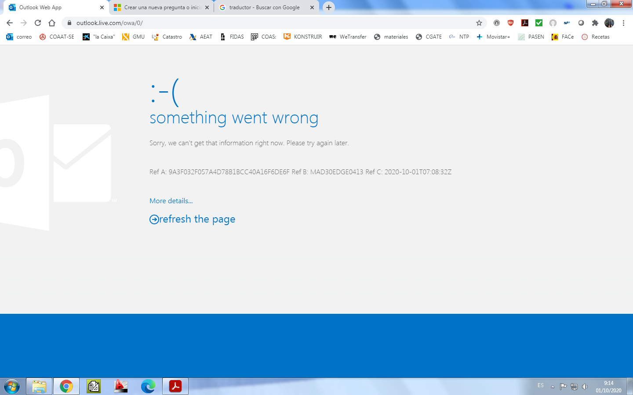Open AutoCAD from the taskbar
The image size is (633, 395).
(x=121, y=386)
